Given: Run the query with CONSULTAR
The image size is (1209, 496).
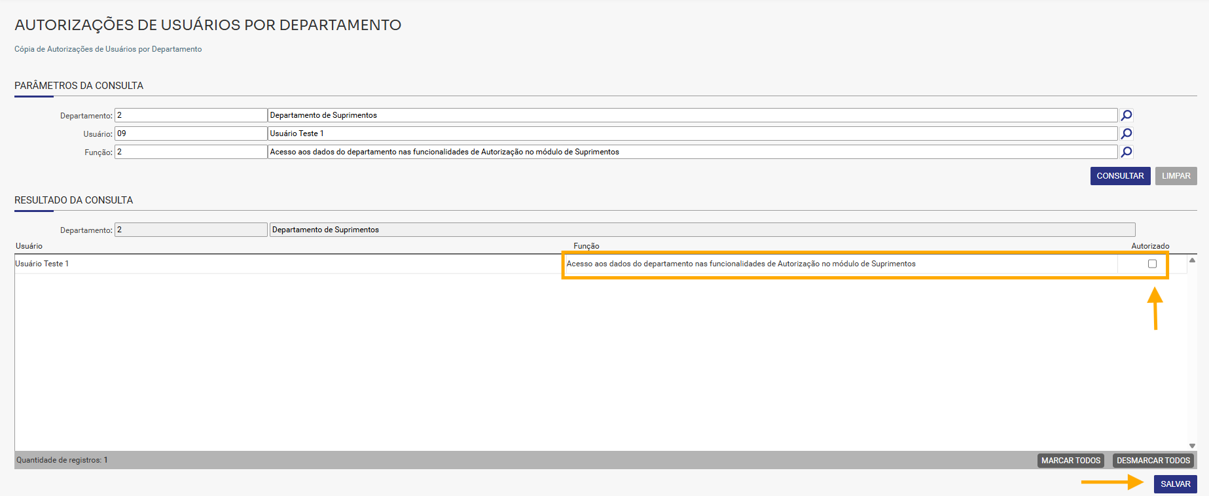Looking at the screenshot, I should 1120,176.
